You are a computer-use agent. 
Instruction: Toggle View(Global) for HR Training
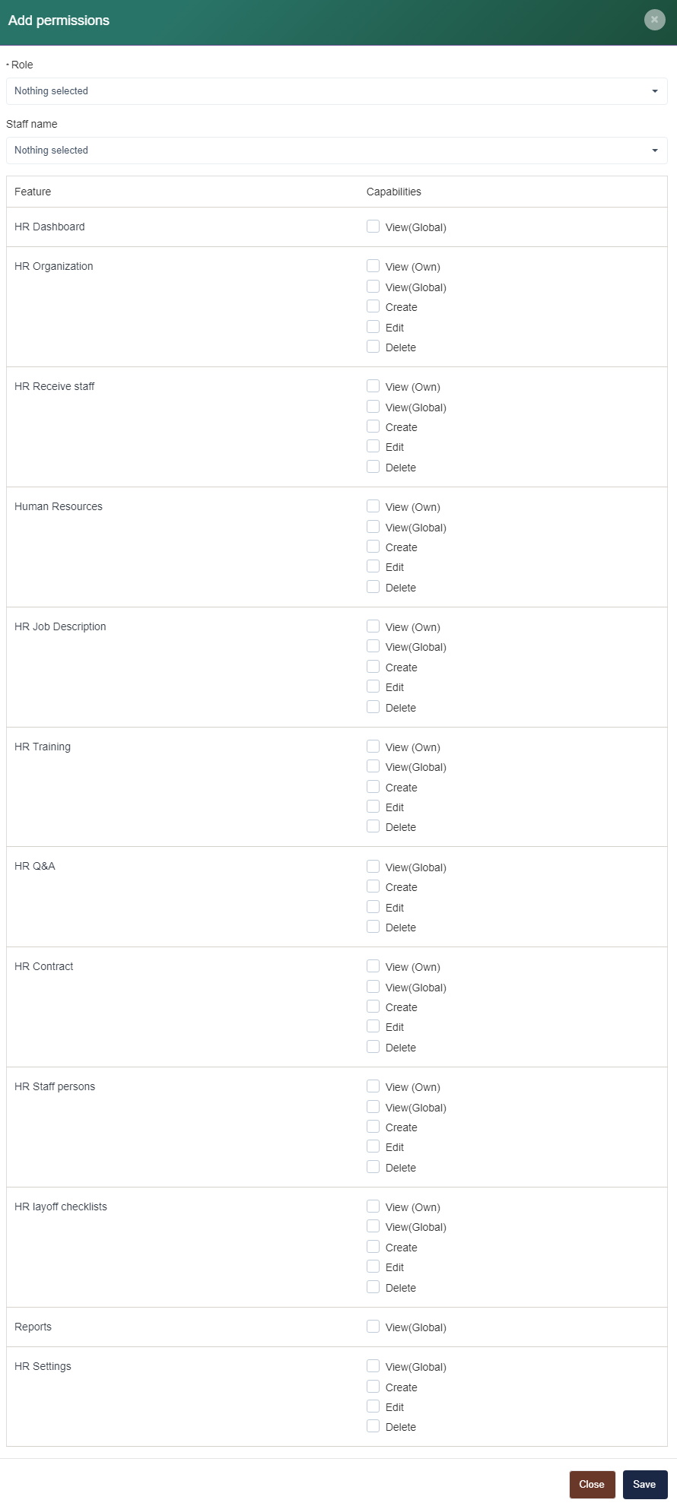tap(373, 766)
